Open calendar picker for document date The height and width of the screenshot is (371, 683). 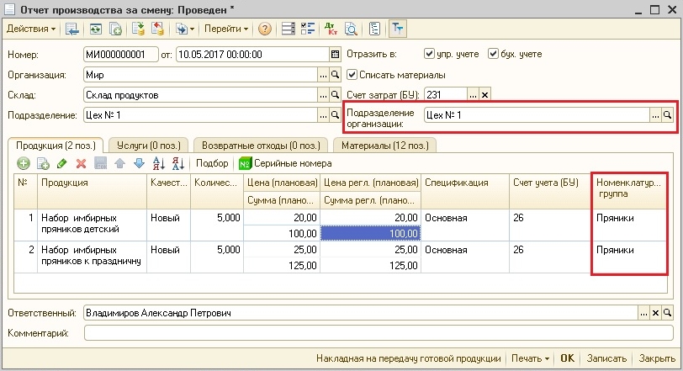(335, 55)
